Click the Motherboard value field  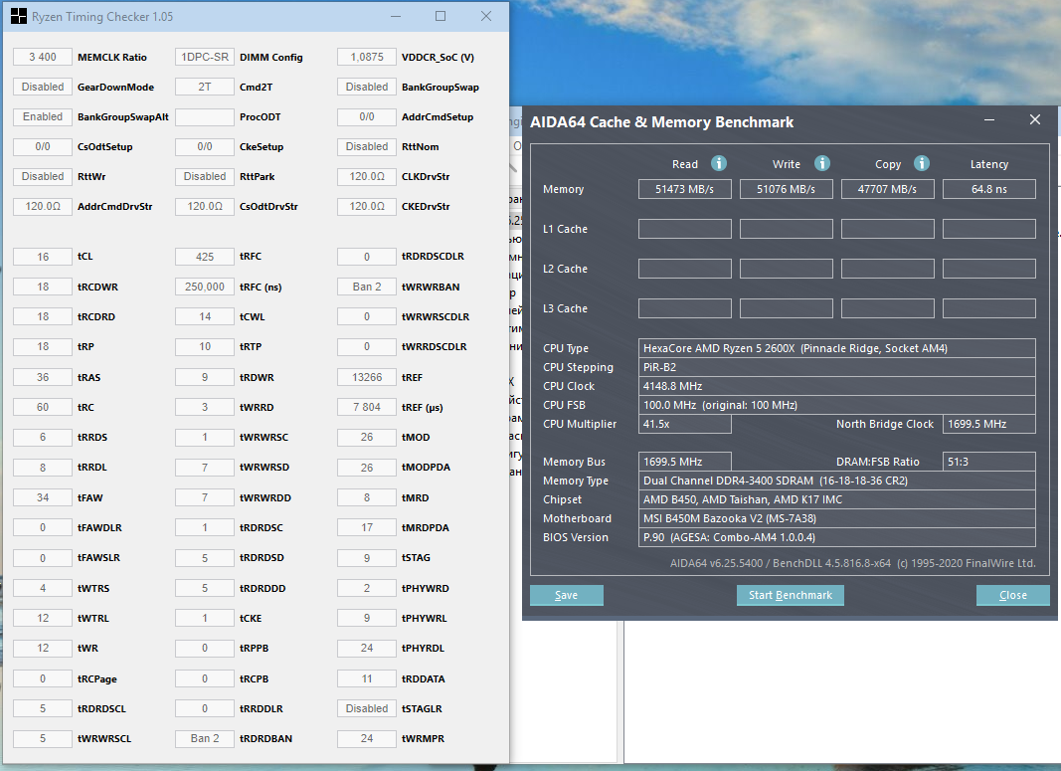pyautogui.click(x=837, y=518)
